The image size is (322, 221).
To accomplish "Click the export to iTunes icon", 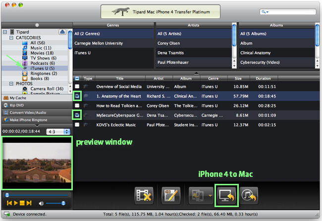I will [249, 196].
